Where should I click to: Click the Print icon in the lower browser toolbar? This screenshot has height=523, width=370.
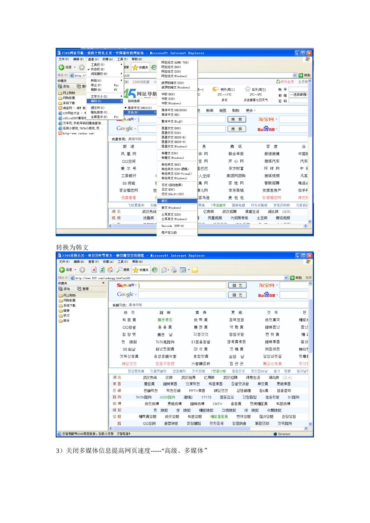pyautogui.click(x=174, y=270)
